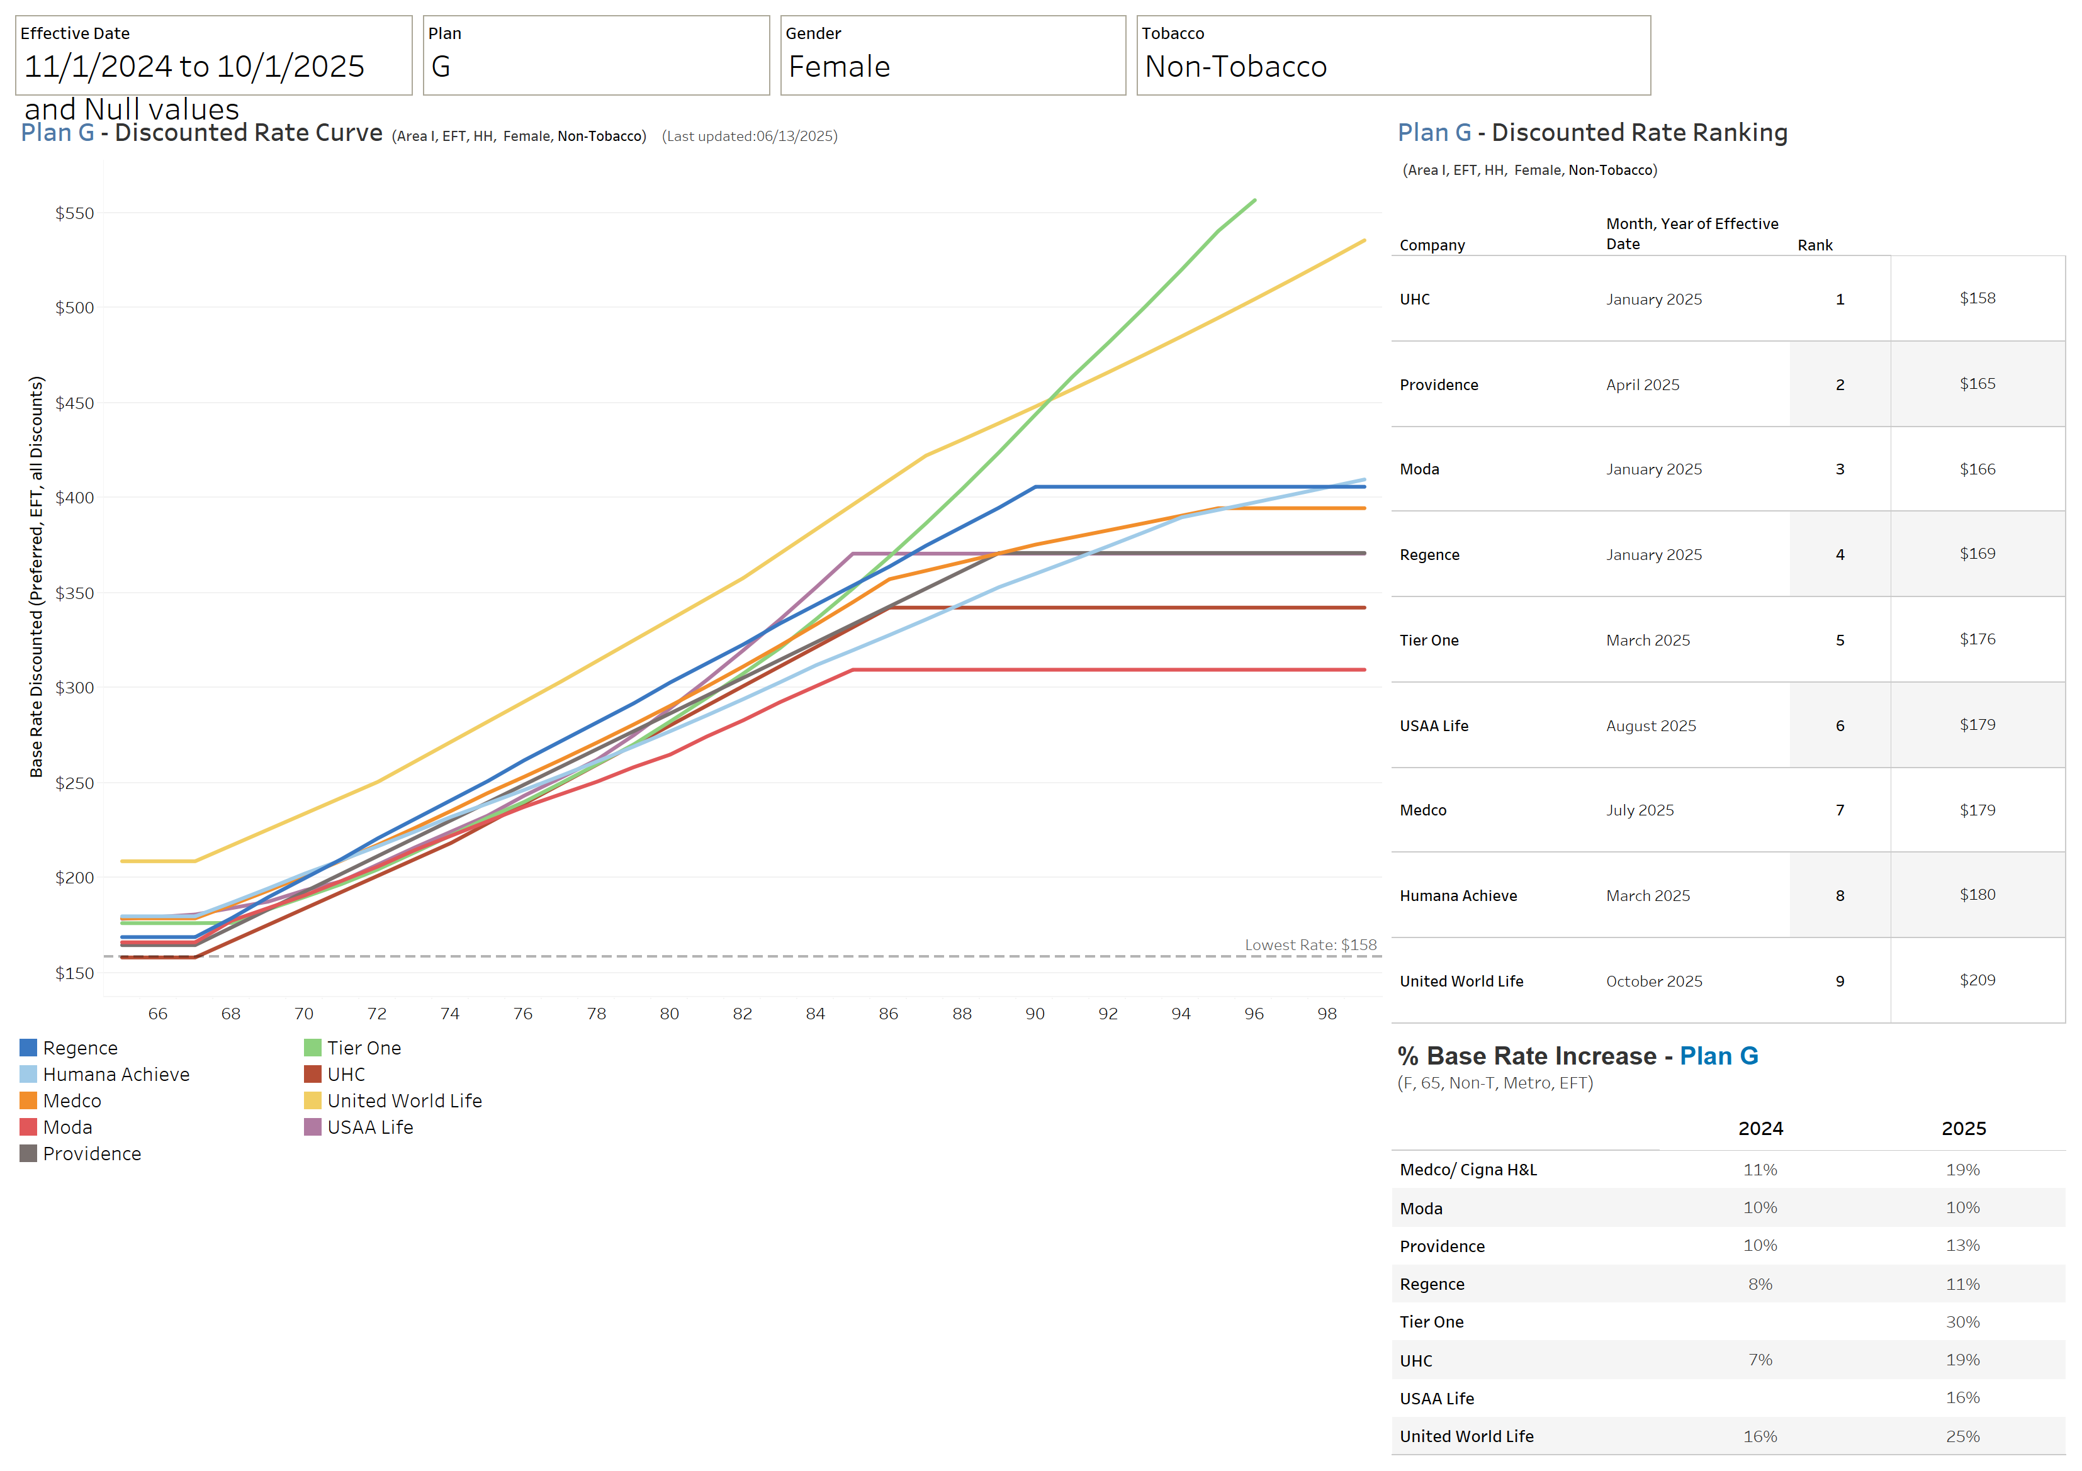The width and height of the screenshot is (2082, 1471).
Task: Open the Gender filter showing Female
Action: [953, 55]
